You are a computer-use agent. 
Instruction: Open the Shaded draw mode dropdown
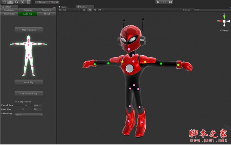(69, 10)
